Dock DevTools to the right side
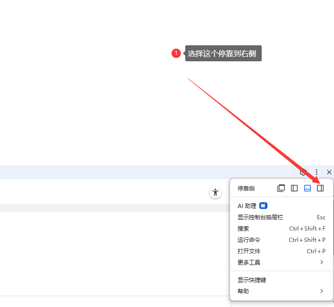This screenshot has height=307, width=334. coord(320,188)
